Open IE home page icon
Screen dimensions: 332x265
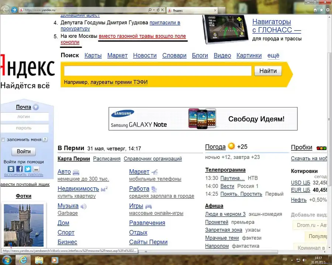315,10
